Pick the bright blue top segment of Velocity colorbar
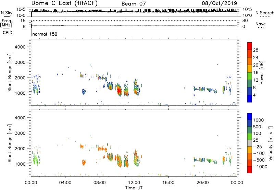274x190 pixels. pyautogui.click(x=250, y=117)
